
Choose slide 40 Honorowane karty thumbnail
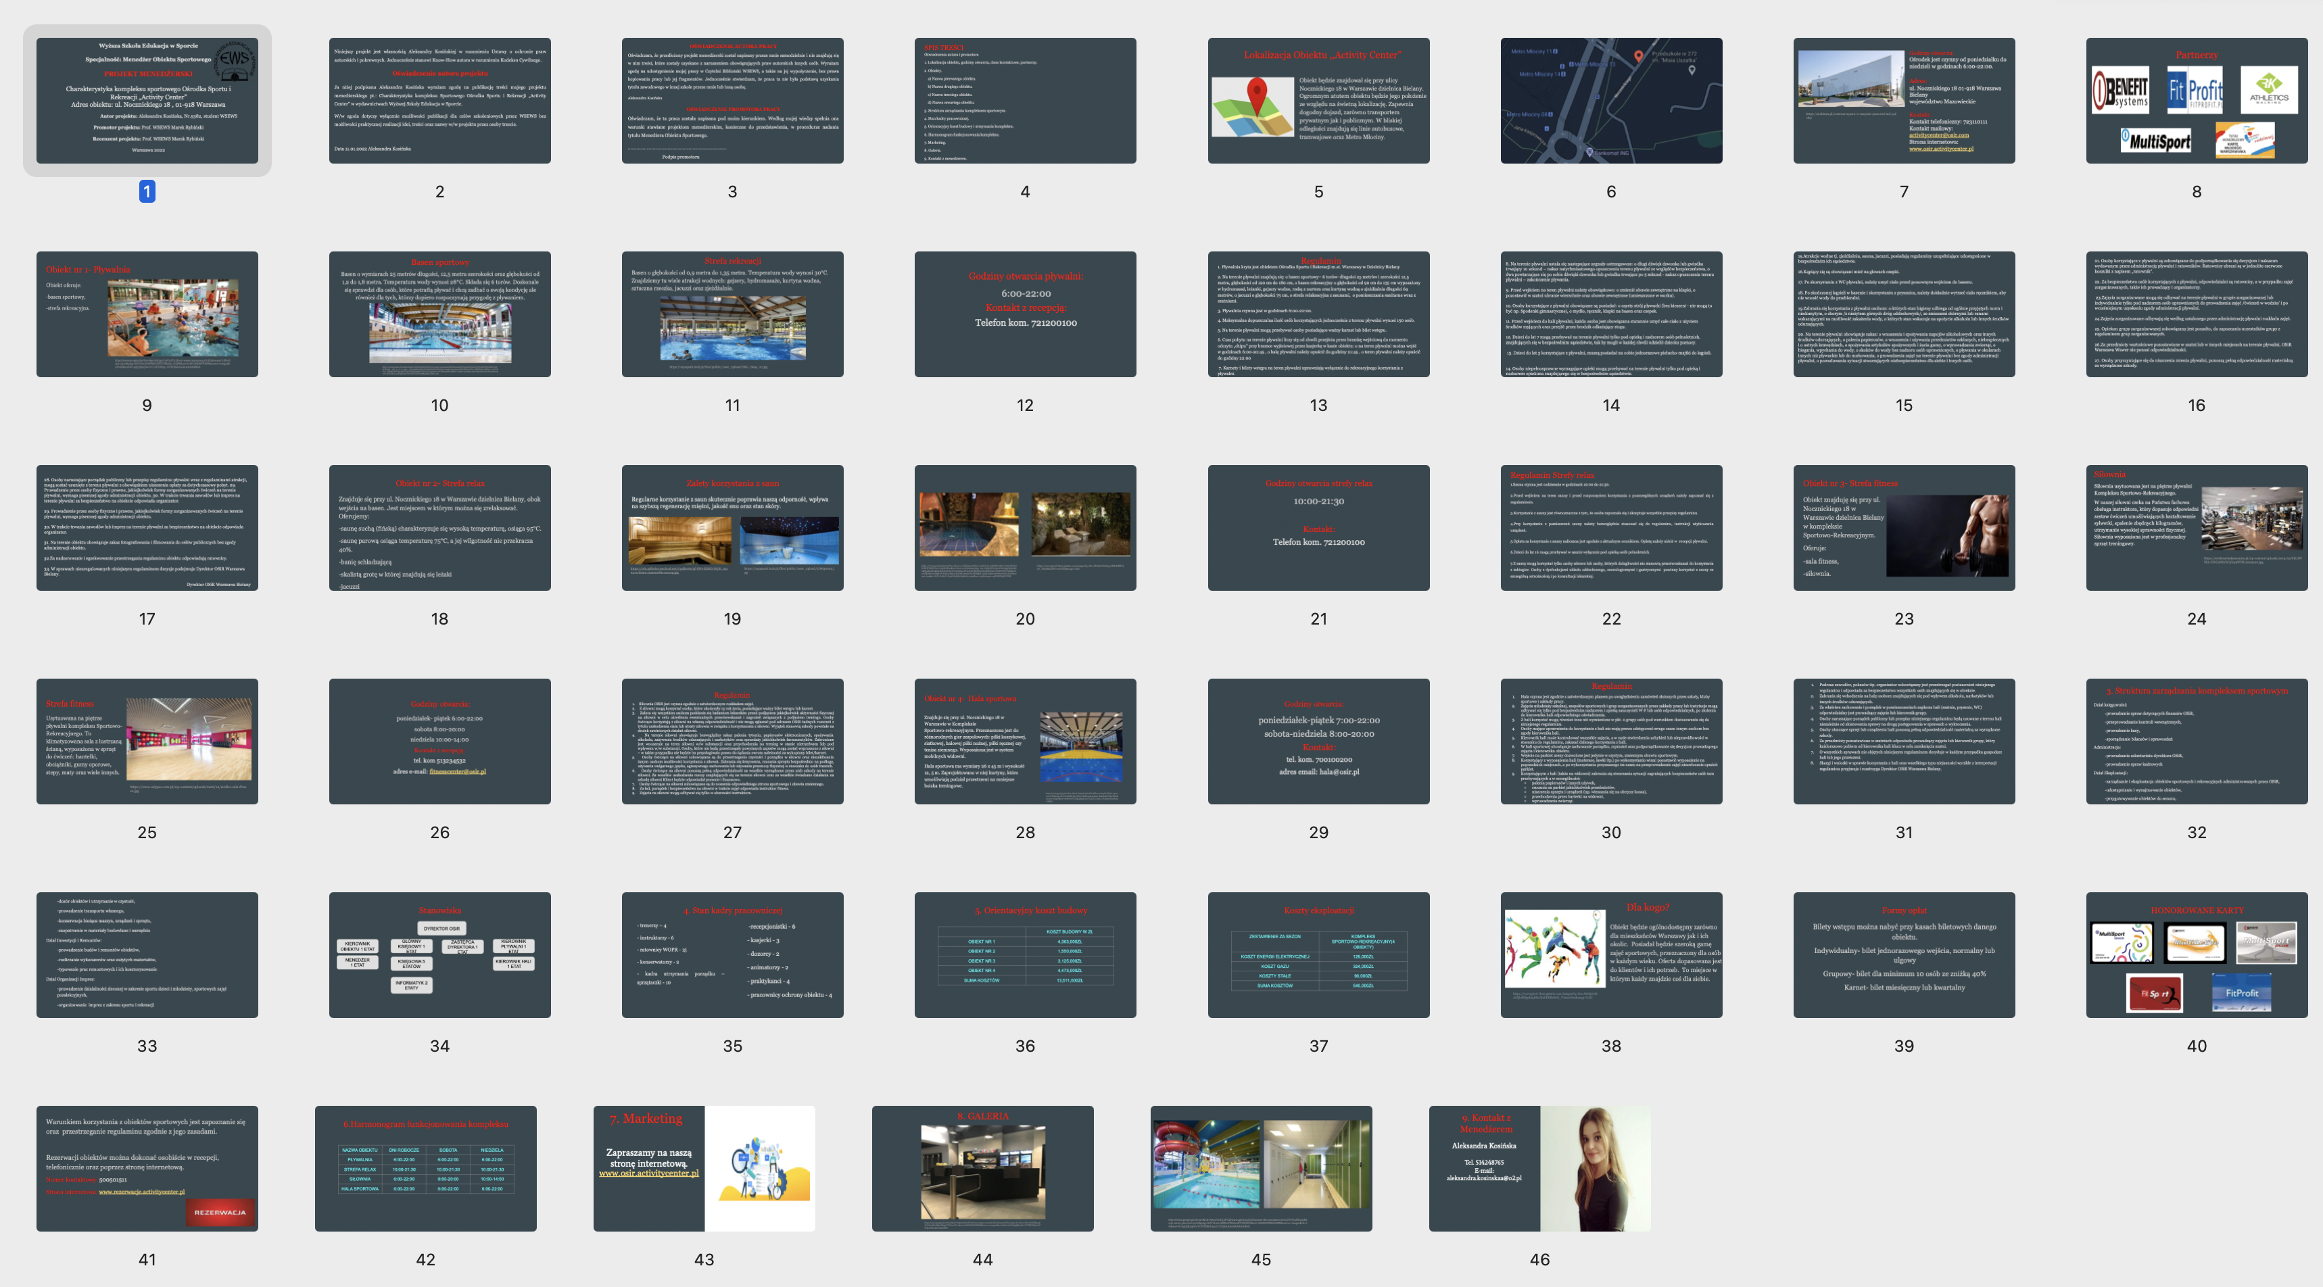(x=2196, y=955)
